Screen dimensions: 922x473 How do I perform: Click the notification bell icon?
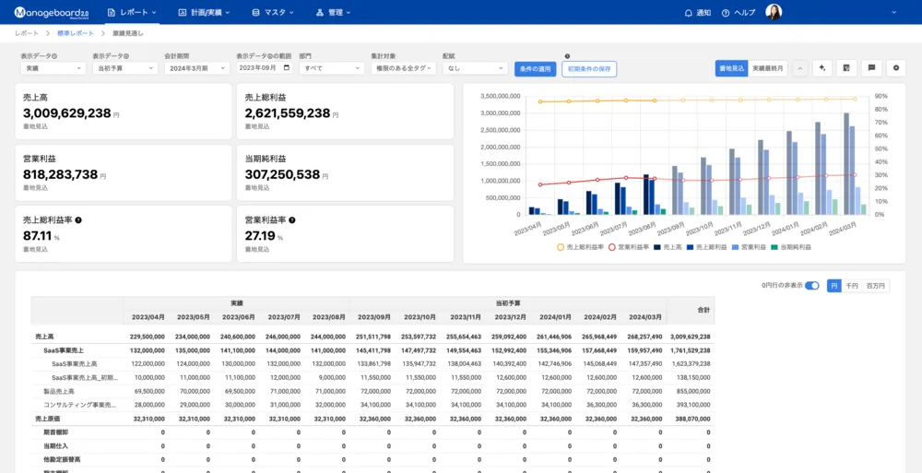(x=688, y=13)
